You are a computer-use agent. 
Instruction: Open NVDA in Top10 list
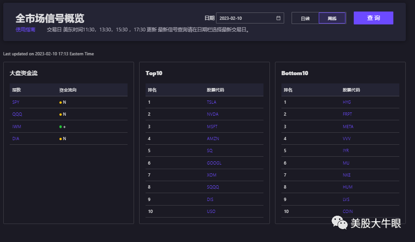click(212, 114)
